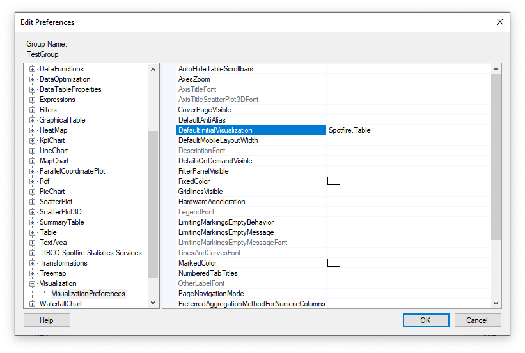Viewport: 525px width, 353px height.
Task: Expand the DataTableProperties tree node
Action: click(x=32, y=89)
